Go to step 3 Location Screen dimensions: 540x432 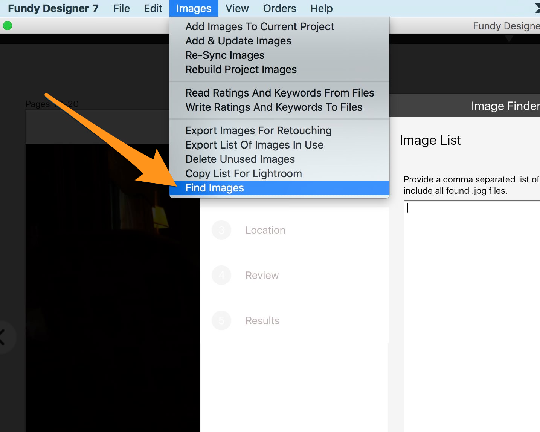pos(265,230)
